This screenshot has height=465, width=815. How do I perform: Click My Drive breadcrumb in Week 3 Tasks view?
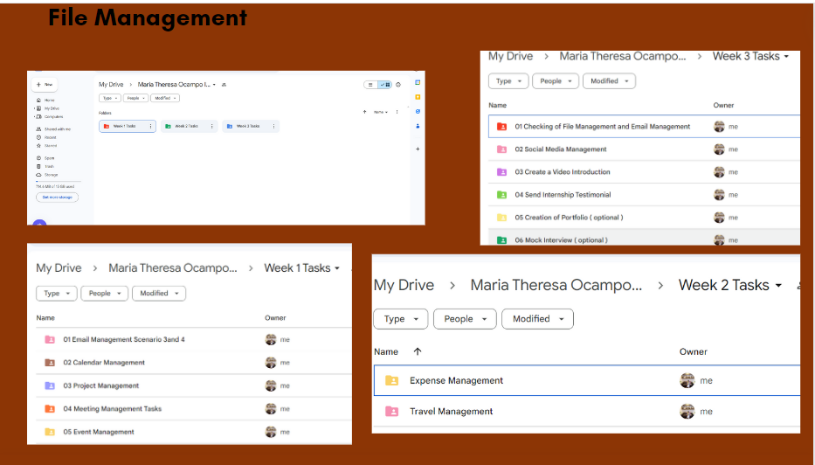510,56
